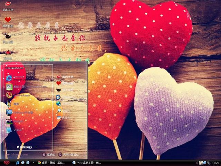
Task: Open the red heart 我的电脑 desktop icon
Action: (x=8, y=22)
